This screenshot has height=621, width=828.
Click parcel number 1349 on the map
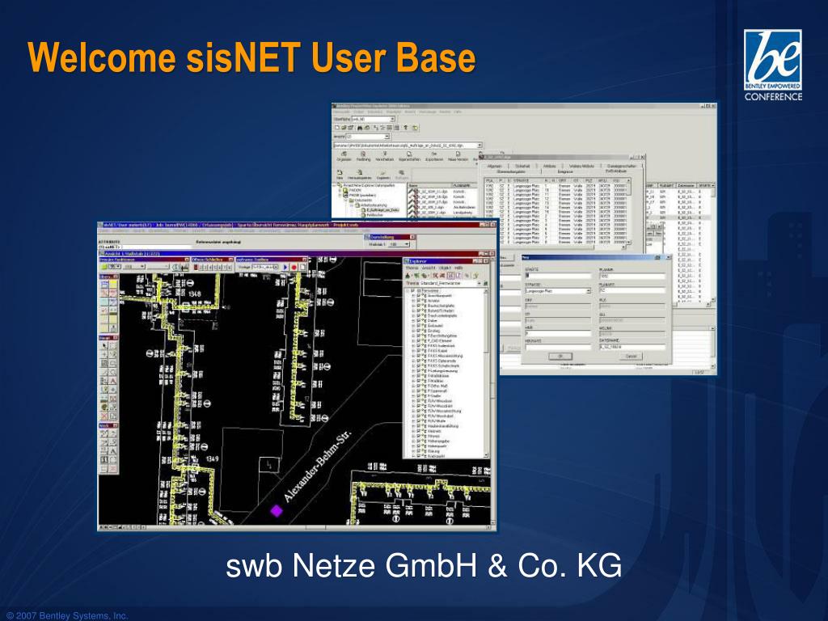click(x=212, y=459)
